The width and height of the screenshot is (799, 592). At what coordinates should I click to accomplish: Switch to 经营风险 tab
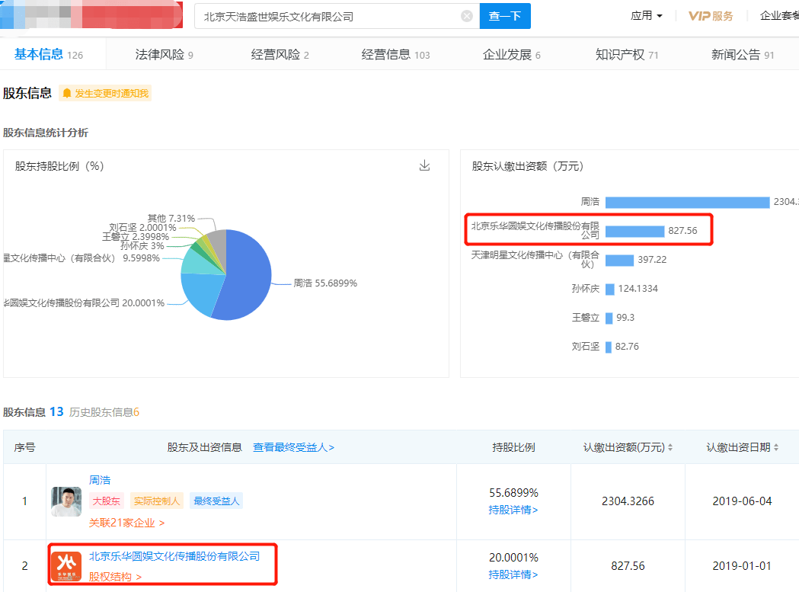tap(280, 55)
